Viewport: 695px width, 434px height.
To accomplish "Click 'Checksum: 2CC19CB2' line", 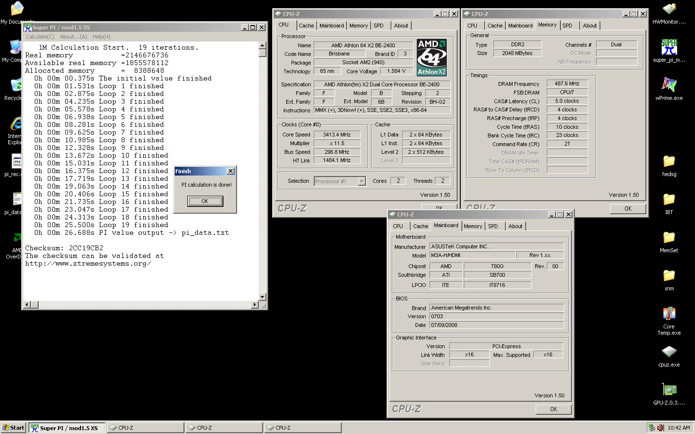I will tap(64, 248).
